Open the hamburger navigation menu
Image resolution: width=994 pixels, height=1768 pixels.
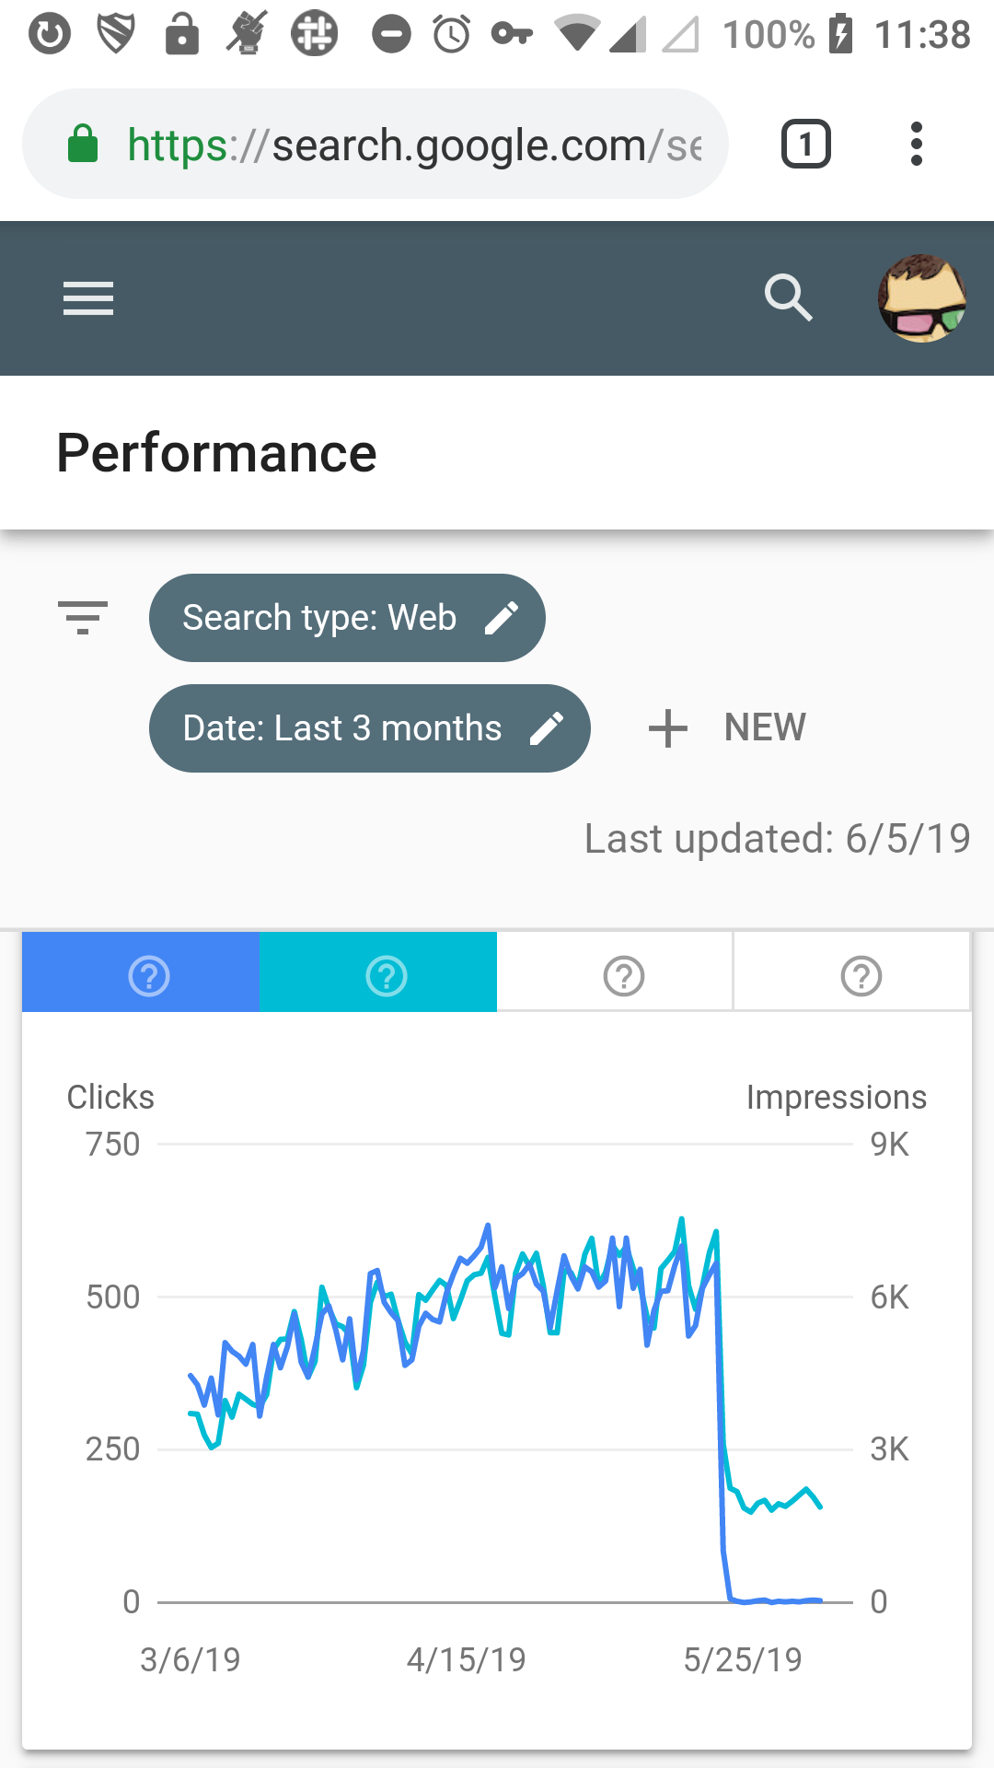tap(88, 298)
